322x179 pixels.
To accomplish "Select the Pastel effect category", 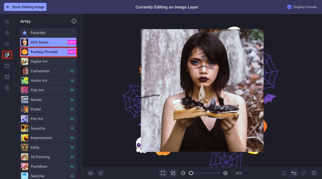I will tap(48, 109).
